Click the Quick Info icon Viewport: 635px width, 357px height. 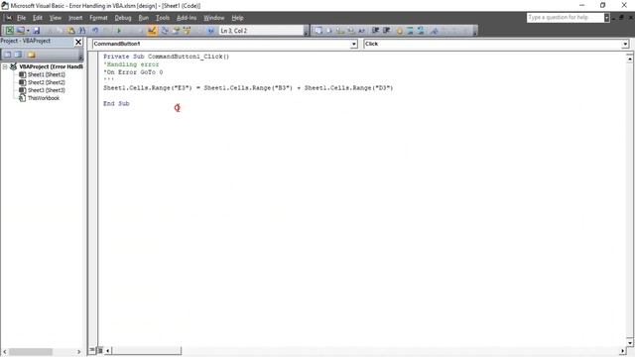click(340, 31)
